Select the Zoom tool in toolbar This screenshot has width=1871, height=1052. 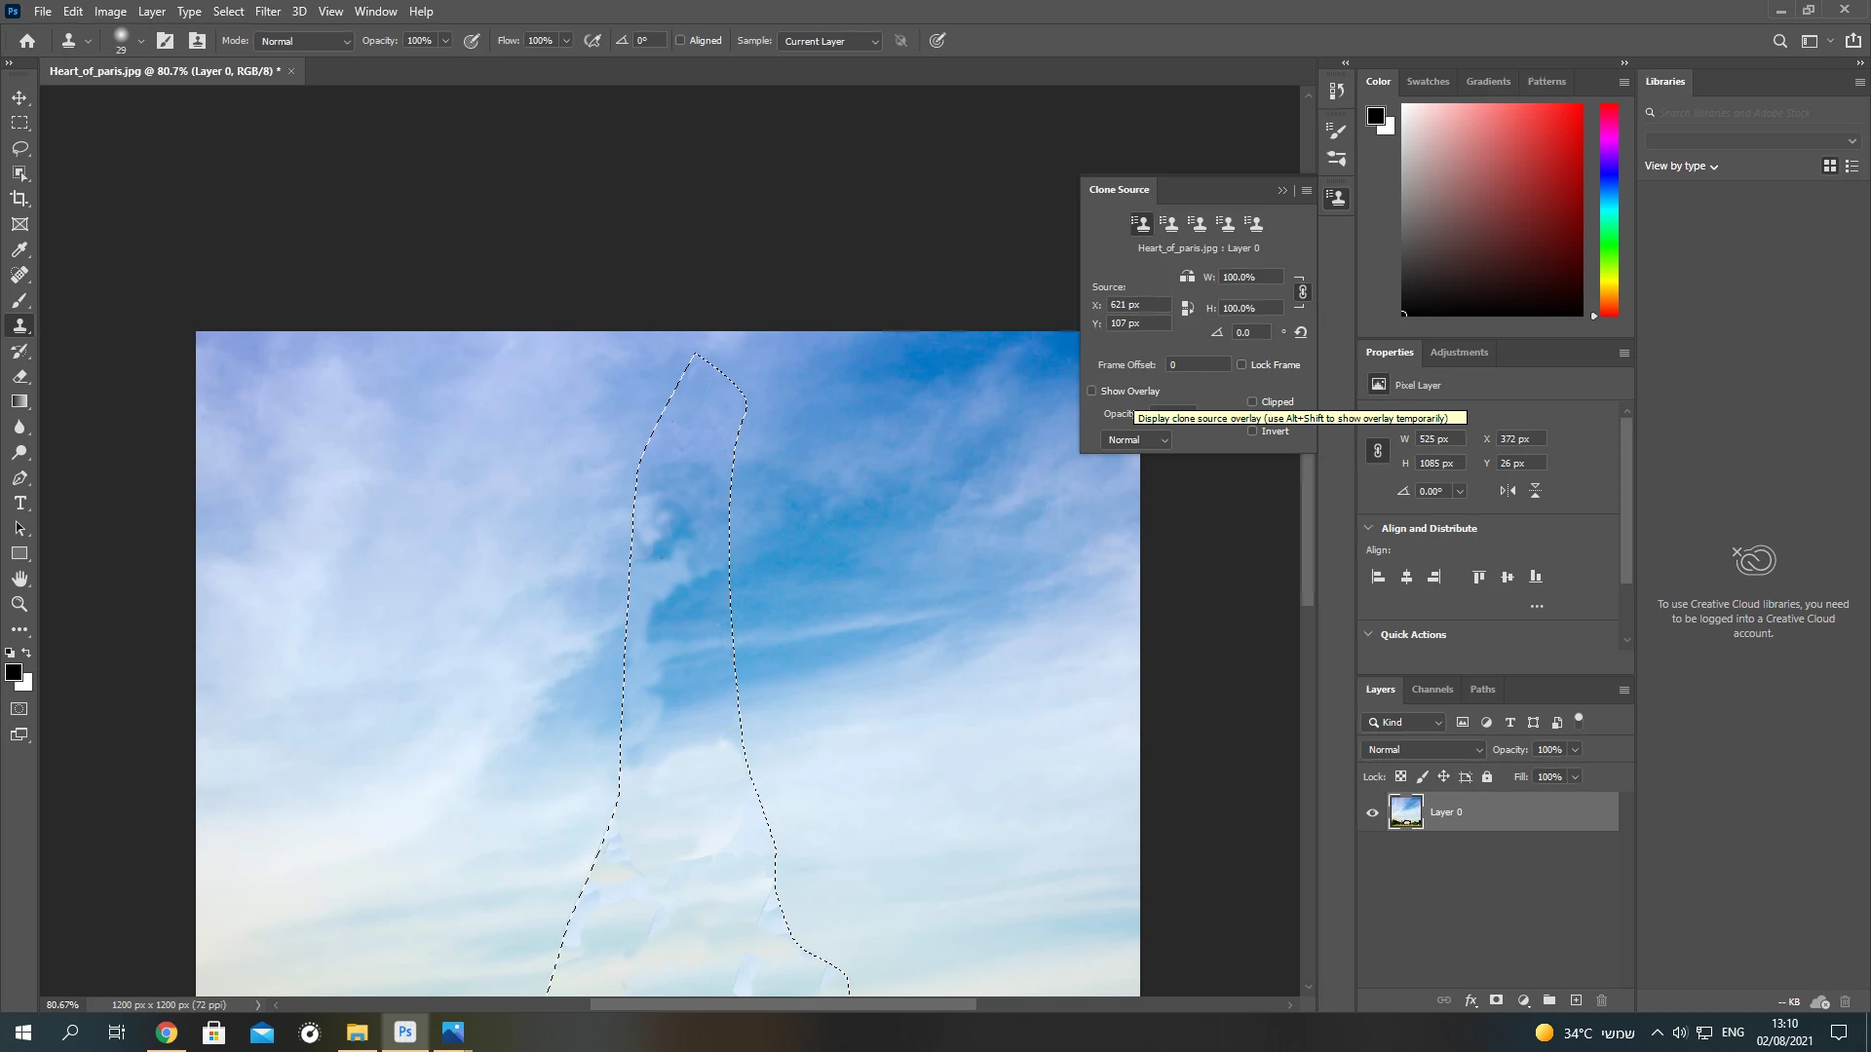19,604
